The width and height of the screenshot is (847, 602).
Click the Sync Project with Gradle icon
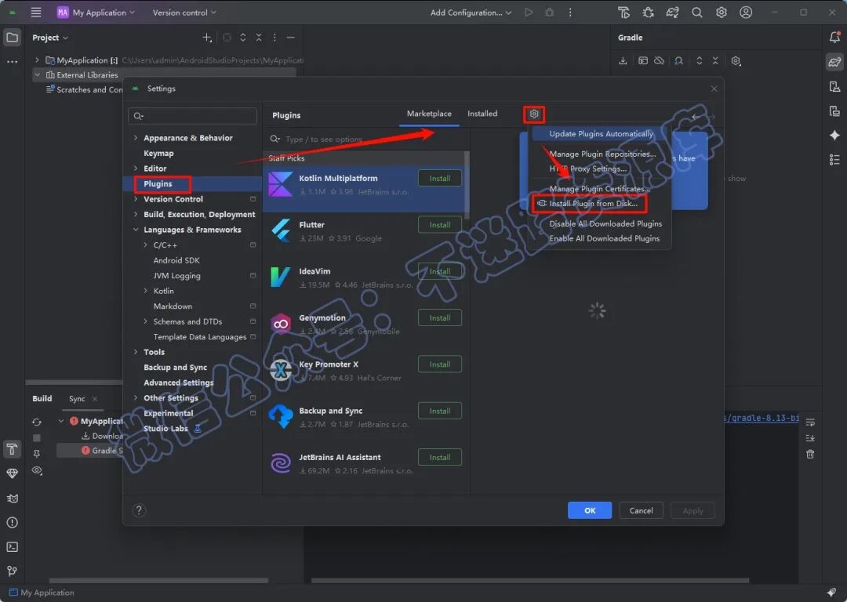point(673,13)
